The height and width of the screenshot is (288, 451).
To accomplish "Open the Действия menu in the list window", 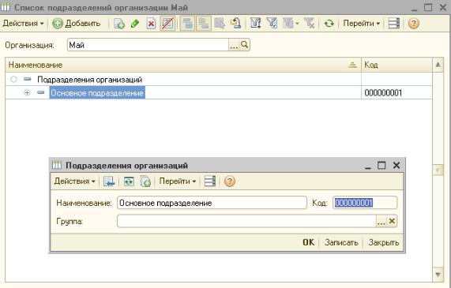I will (23, 24).
